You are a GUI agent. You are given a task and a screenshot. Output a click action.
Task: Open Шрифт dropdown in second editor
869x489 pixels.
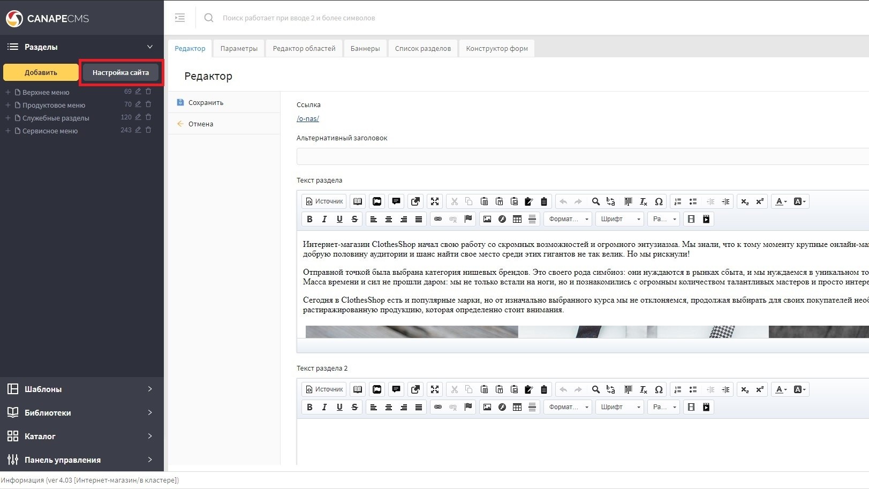coord(619,407)
